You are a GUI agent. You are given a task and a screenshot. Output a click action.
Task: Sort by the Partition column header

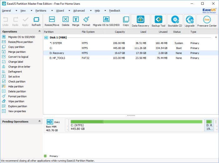[62, 32]
